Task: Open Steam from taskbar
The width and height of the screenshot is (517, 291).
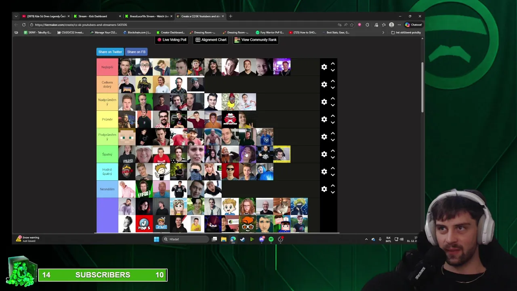Action: coord(242,239)
